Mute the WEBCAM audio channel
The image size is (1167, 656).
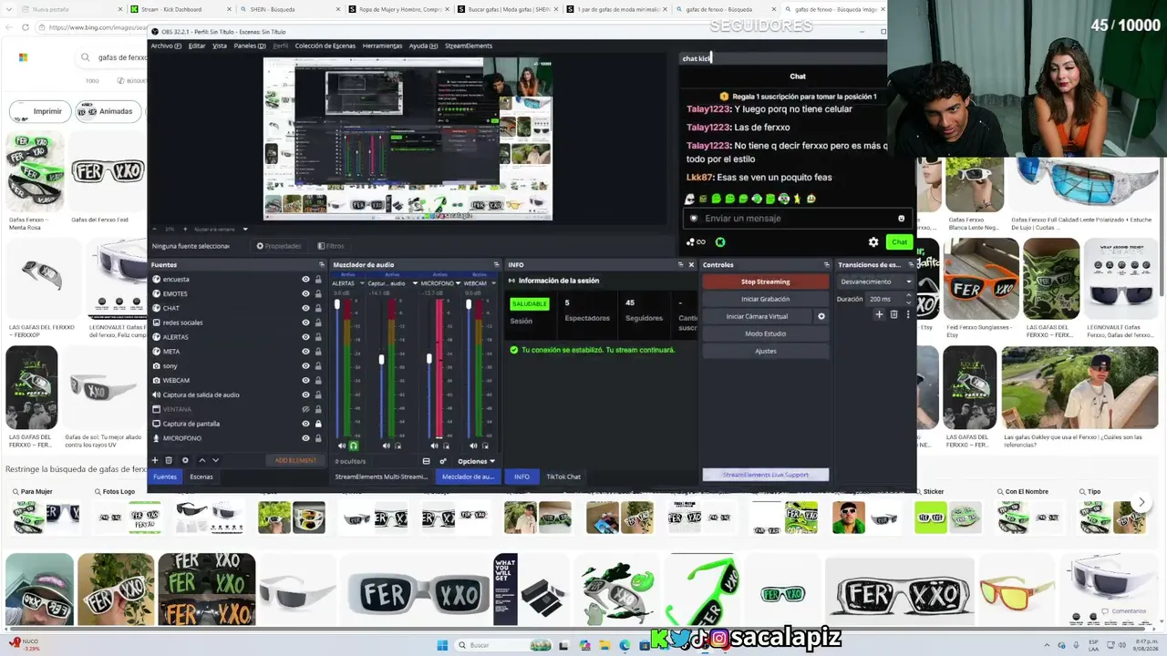click(x=473, y=446)
